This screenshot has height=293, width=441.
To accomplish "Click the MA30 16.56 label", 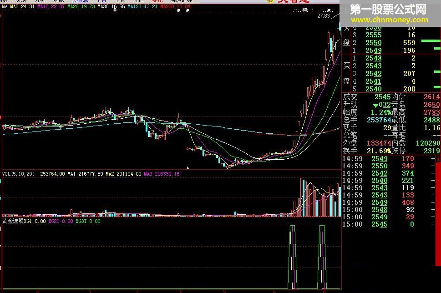I will point(111,6).
